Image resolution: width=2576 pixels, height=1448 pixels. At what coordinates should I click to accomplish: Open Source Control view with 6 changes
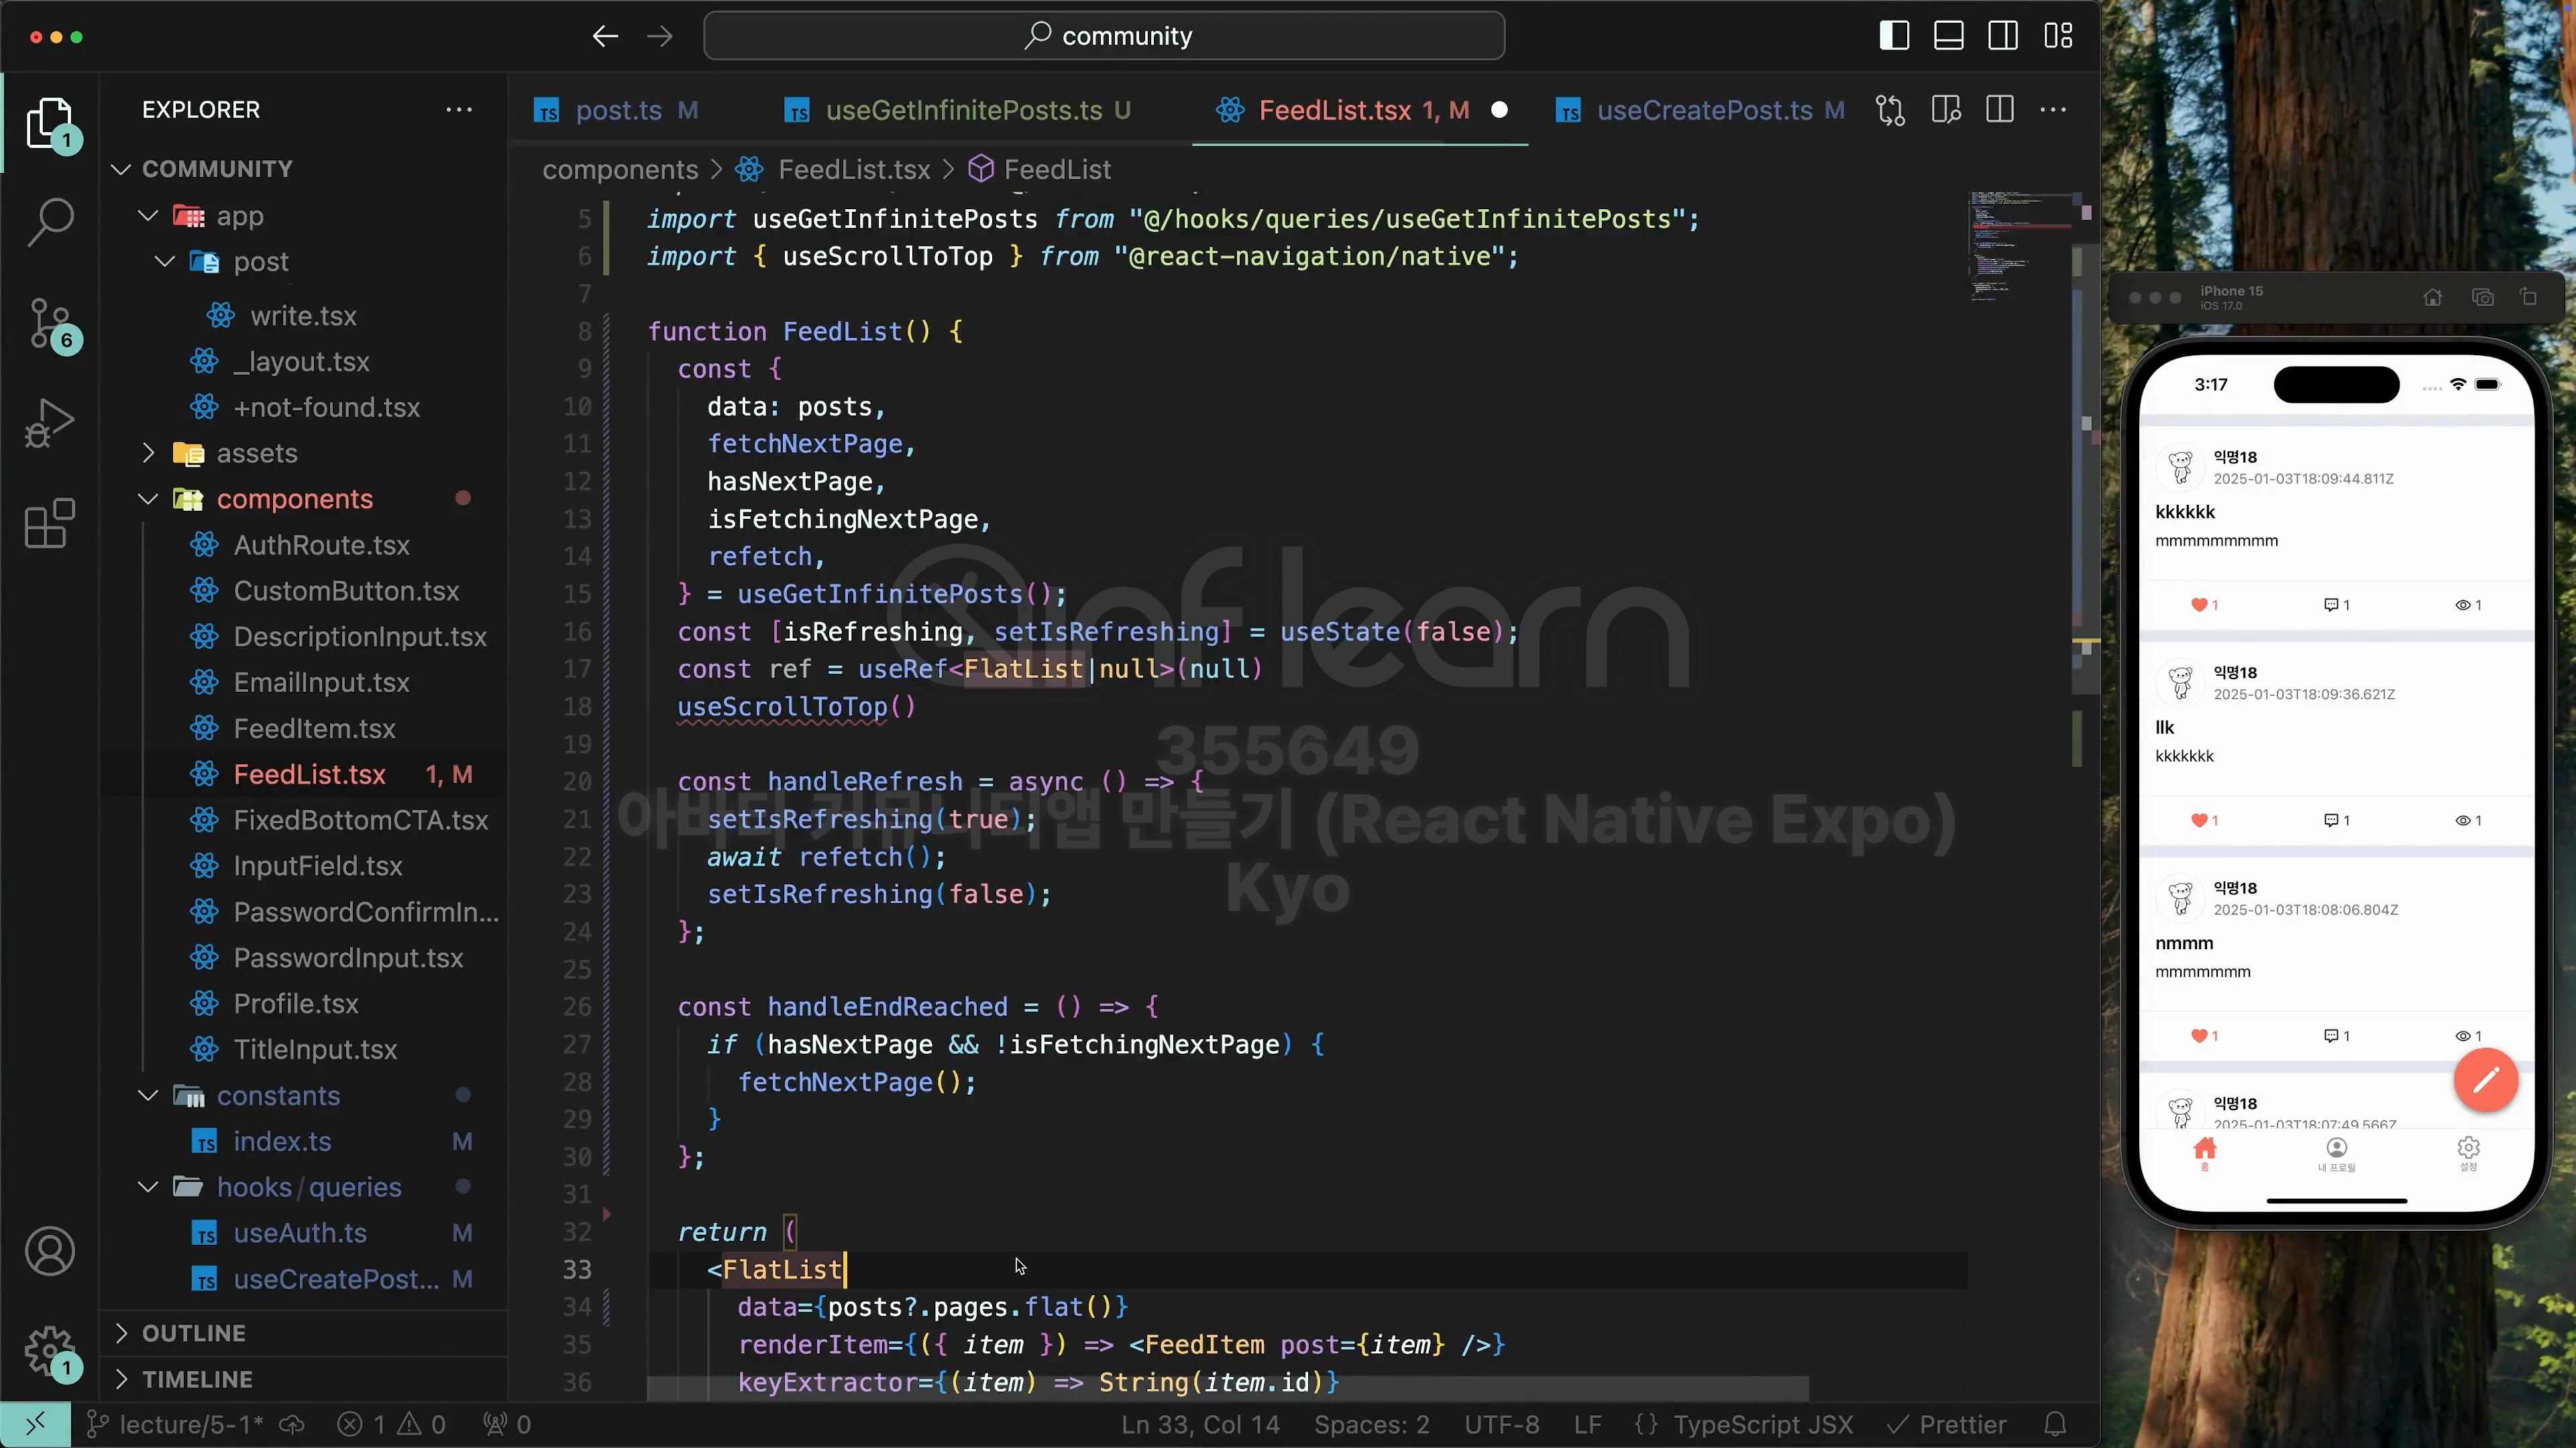(50, 322)
